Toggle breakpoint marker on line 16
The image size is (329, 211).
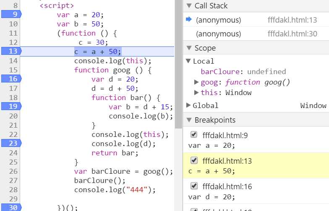(x=11, y=79)
